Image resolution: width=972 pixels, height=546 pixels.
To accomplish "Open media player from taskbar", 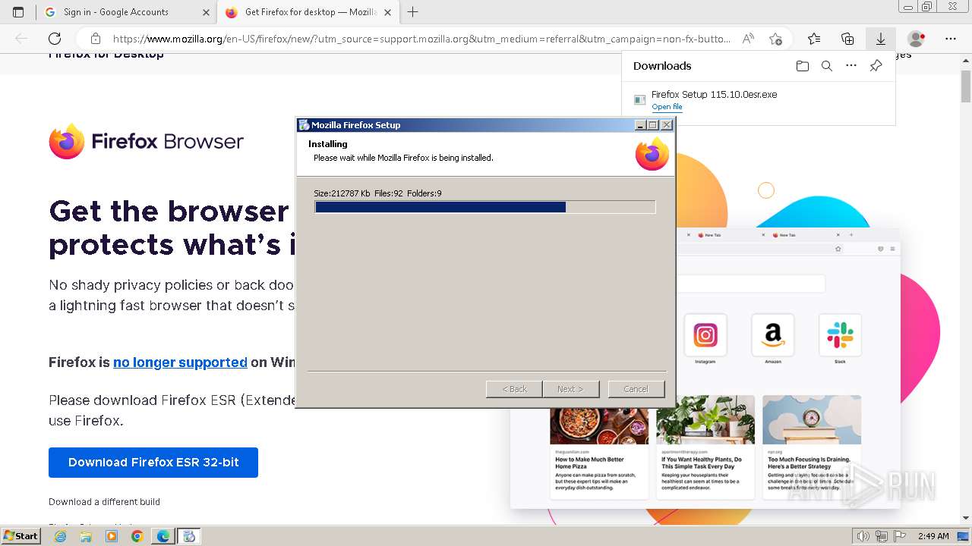I will pos(112,536).
